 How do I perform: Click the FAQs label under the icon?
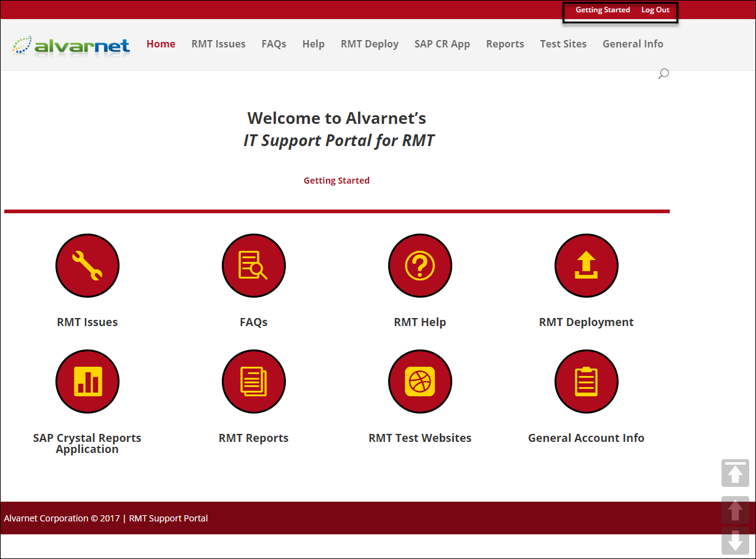coord(254,322)
